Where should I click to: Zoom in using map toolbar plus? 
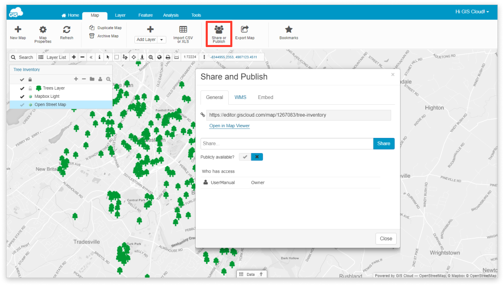pos(74,57)
